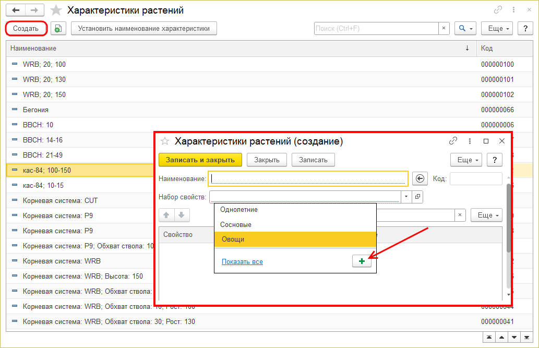Create new item by copying icon
The image size is (539, 348).
pos(58,29)
